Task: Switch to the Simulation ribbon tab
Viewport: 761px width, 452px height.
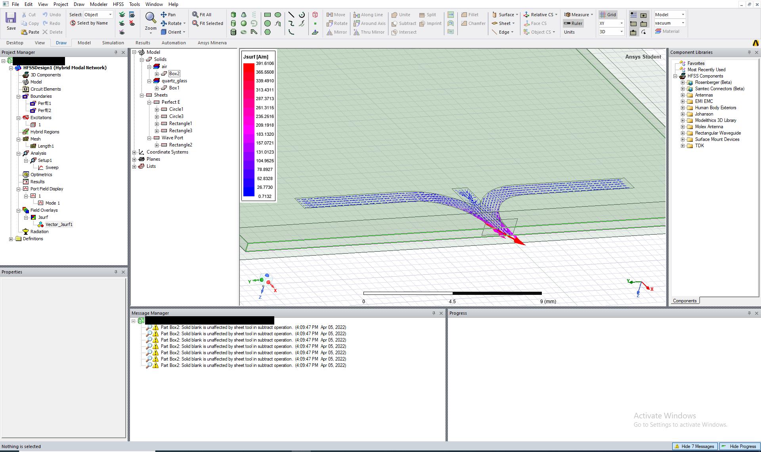Action: [x=113, y=43]
